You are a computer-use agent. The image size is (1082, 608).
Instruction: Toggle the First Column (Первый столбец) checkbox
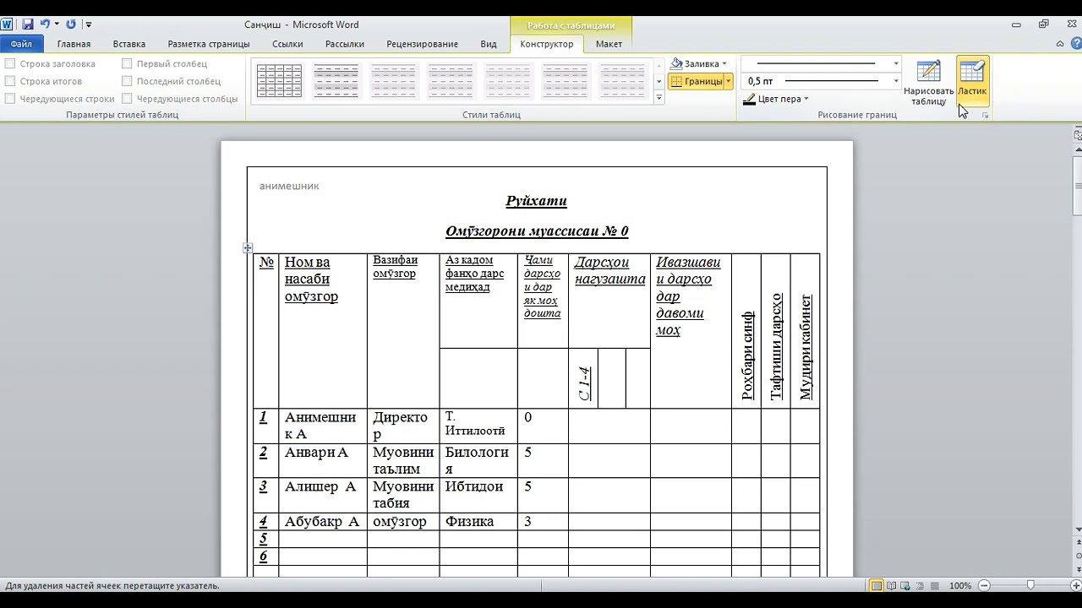click(x=127, y=63)
